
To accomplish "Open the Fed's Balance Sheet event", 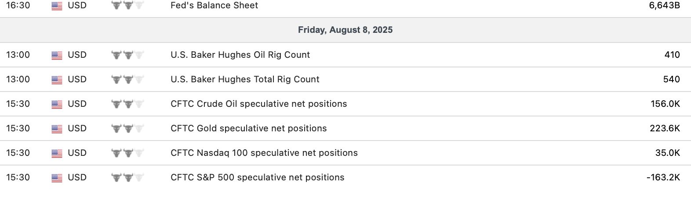I will [214, 6].
